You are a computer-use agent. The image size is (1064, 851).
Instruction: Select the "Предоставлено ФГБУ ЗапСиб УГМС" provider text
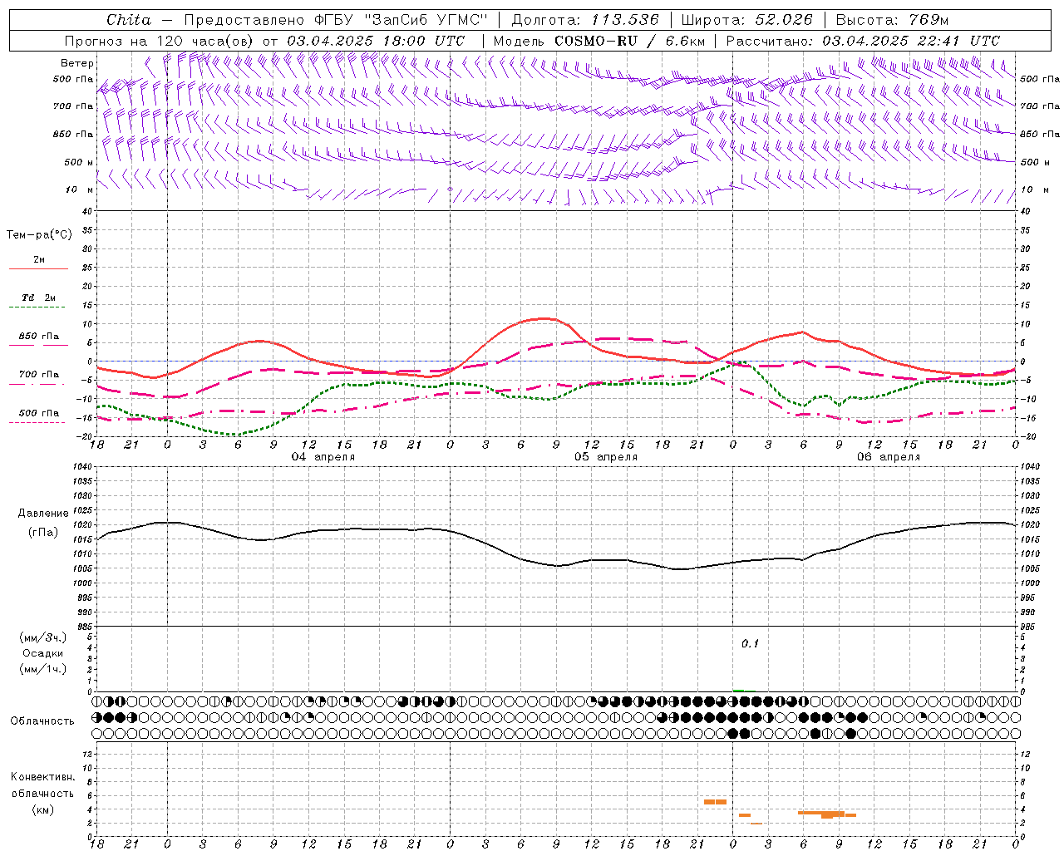pos(336,20)
